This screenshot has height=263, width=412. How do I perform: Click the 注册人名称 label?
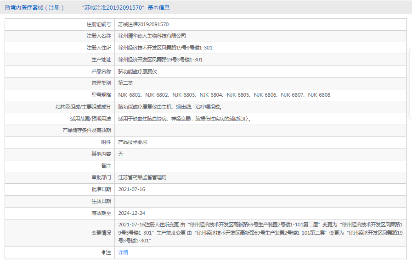99,36
